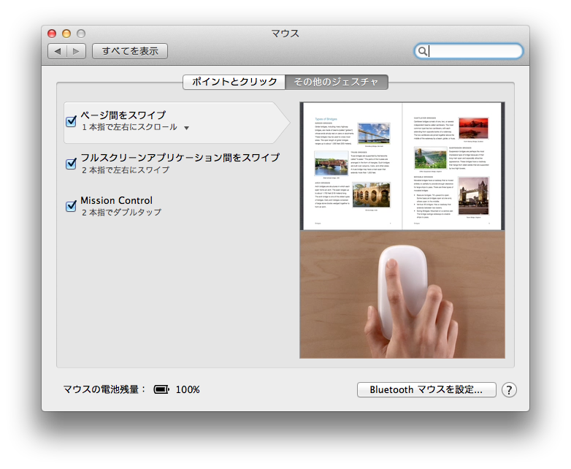Screen dimensions: 571x469
Task: Click the マウスの電池残量 label
Action: click(x=104, y=389)
